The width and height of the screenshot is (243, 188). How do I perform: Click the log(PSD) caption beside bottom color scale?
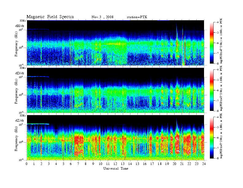tap(221, 136)
